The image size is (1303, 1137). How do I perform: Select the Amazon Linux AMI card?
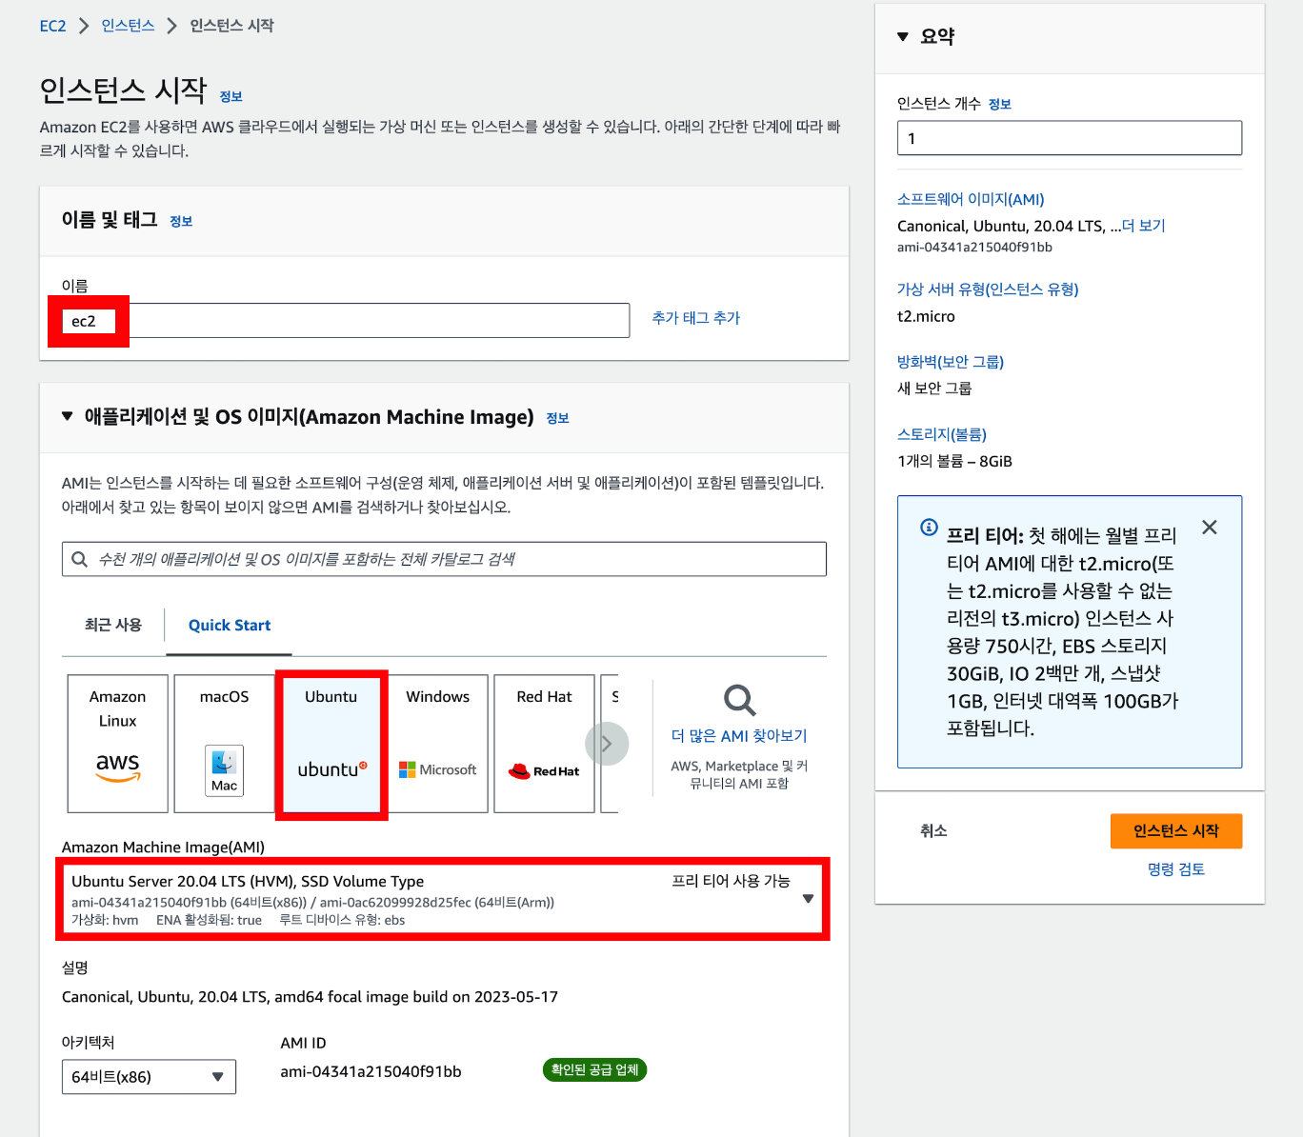tap(118, 744)
